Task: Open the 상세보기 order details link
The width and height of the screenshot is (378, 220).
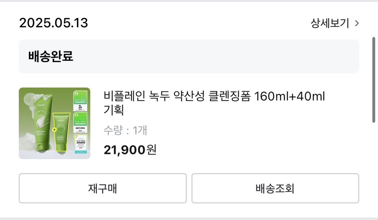Action: [x=330, y=23]
